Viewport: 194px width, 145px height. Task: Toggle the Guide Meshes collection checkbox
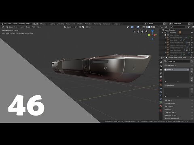(x=165, y=35)
